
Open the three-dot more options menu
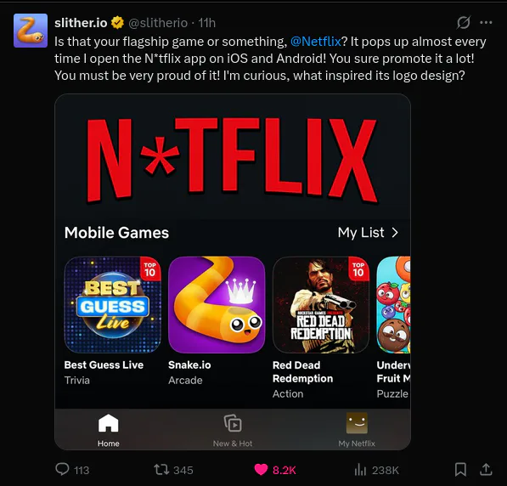click(x=486, y=22)
